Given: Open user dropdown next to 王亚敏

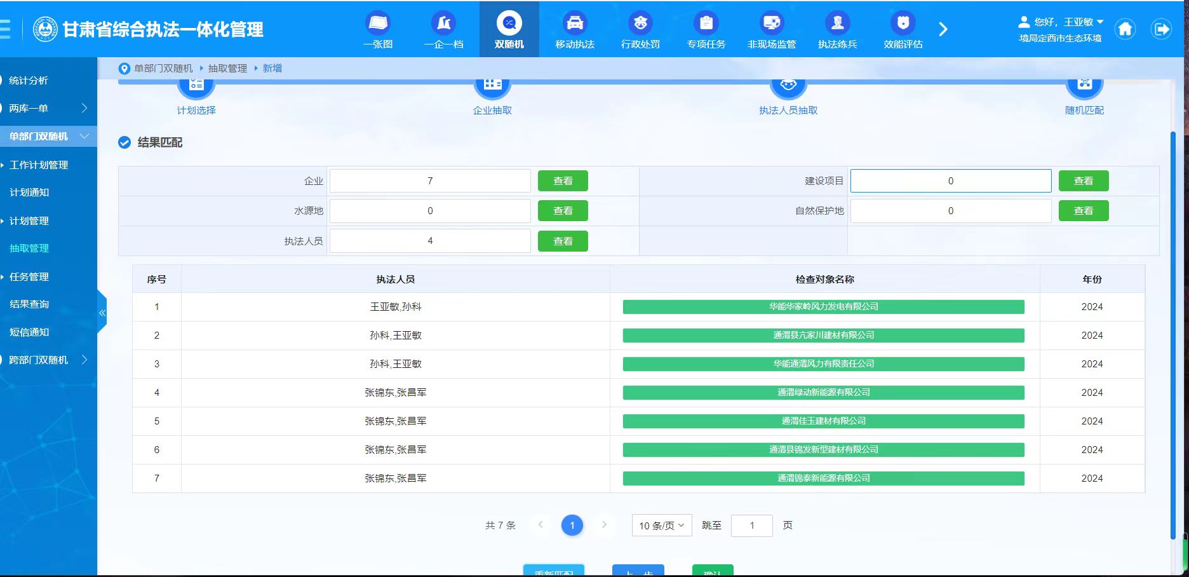Looking at the screenshot, I should 1101,22.
